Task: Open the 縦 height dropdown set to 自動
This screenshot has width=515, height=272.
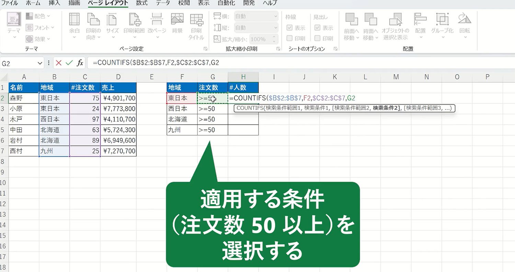Action: [x=256, y=27]
